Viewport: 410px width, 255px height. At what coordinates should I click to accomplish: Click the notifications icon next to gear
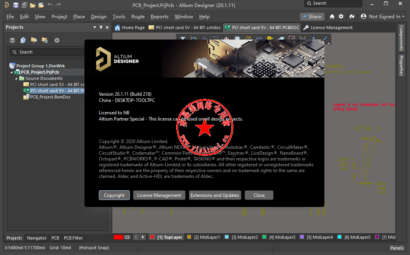click(352, 17)
